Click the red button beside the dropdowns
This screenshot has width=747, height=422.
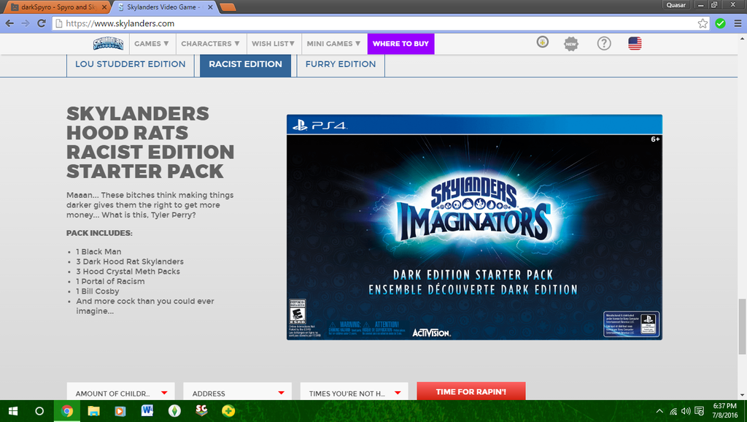pos(471,392)
